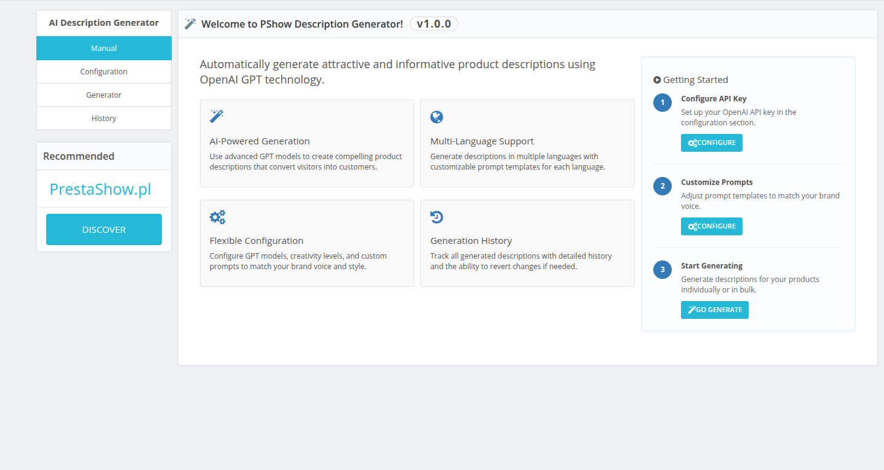The height and width of the screenshot is (470, 884).
Task: Click the Flexible Configuration card title
Action: click(257, 240)
